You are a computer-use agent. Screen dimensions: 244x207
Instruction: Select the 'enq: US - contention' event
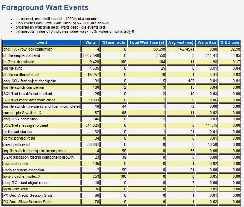pyautogui.click(x=42, y=119)
